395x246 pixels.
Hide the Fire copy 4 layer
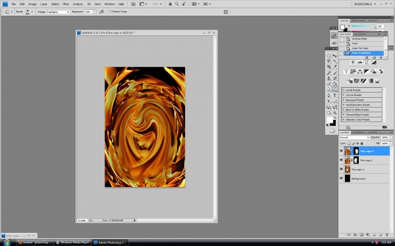(x=341, y=151)
